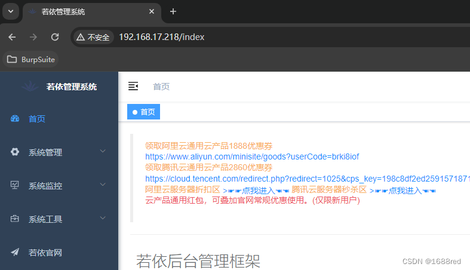The width and height of the screenshot is (470, 270).
Task: Click the paper plane icon beside 若依官网
Action: click(15, 252)
